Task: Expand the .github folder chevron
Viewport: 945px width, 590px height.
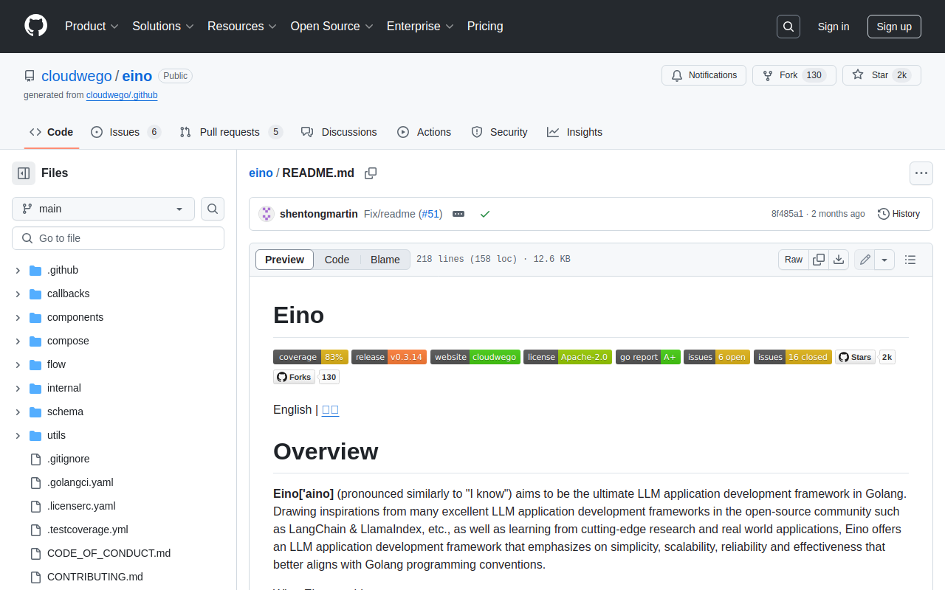Action: pyautogui.click(x=18, y=271)
